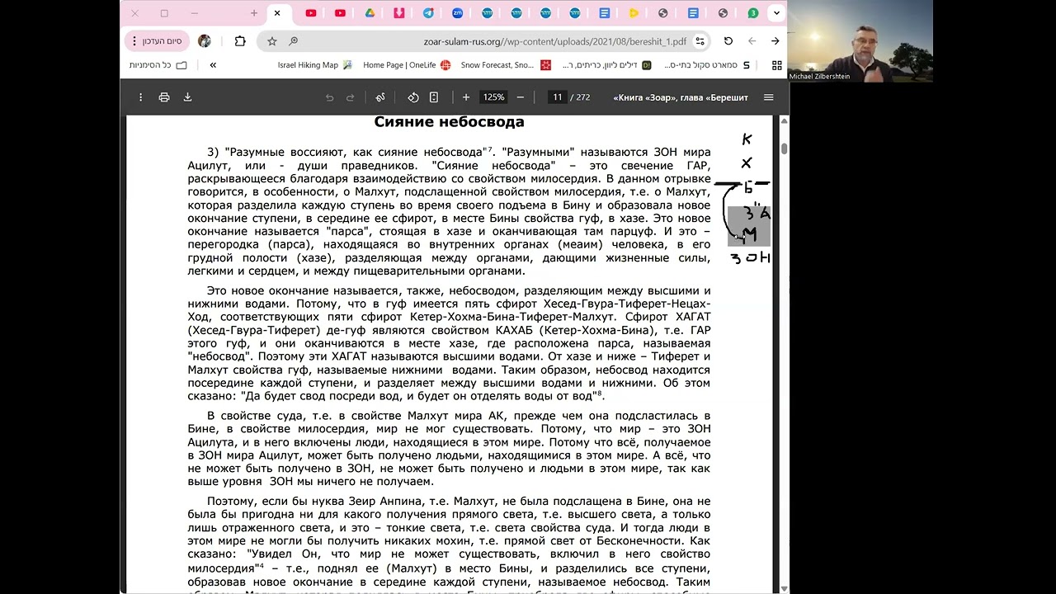Image resolution: width=1056 pixels, height=594 pixels.
Task: Click the סיום העדכון update button
Action: pyautogui.click(x=157, y=41)
